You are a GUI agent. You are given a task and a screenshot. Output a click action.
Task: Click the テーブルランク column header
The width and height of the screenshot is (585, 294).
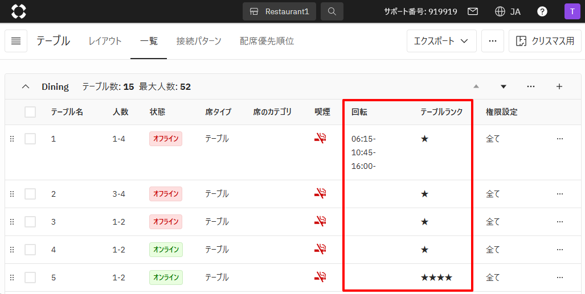[441, 112]
